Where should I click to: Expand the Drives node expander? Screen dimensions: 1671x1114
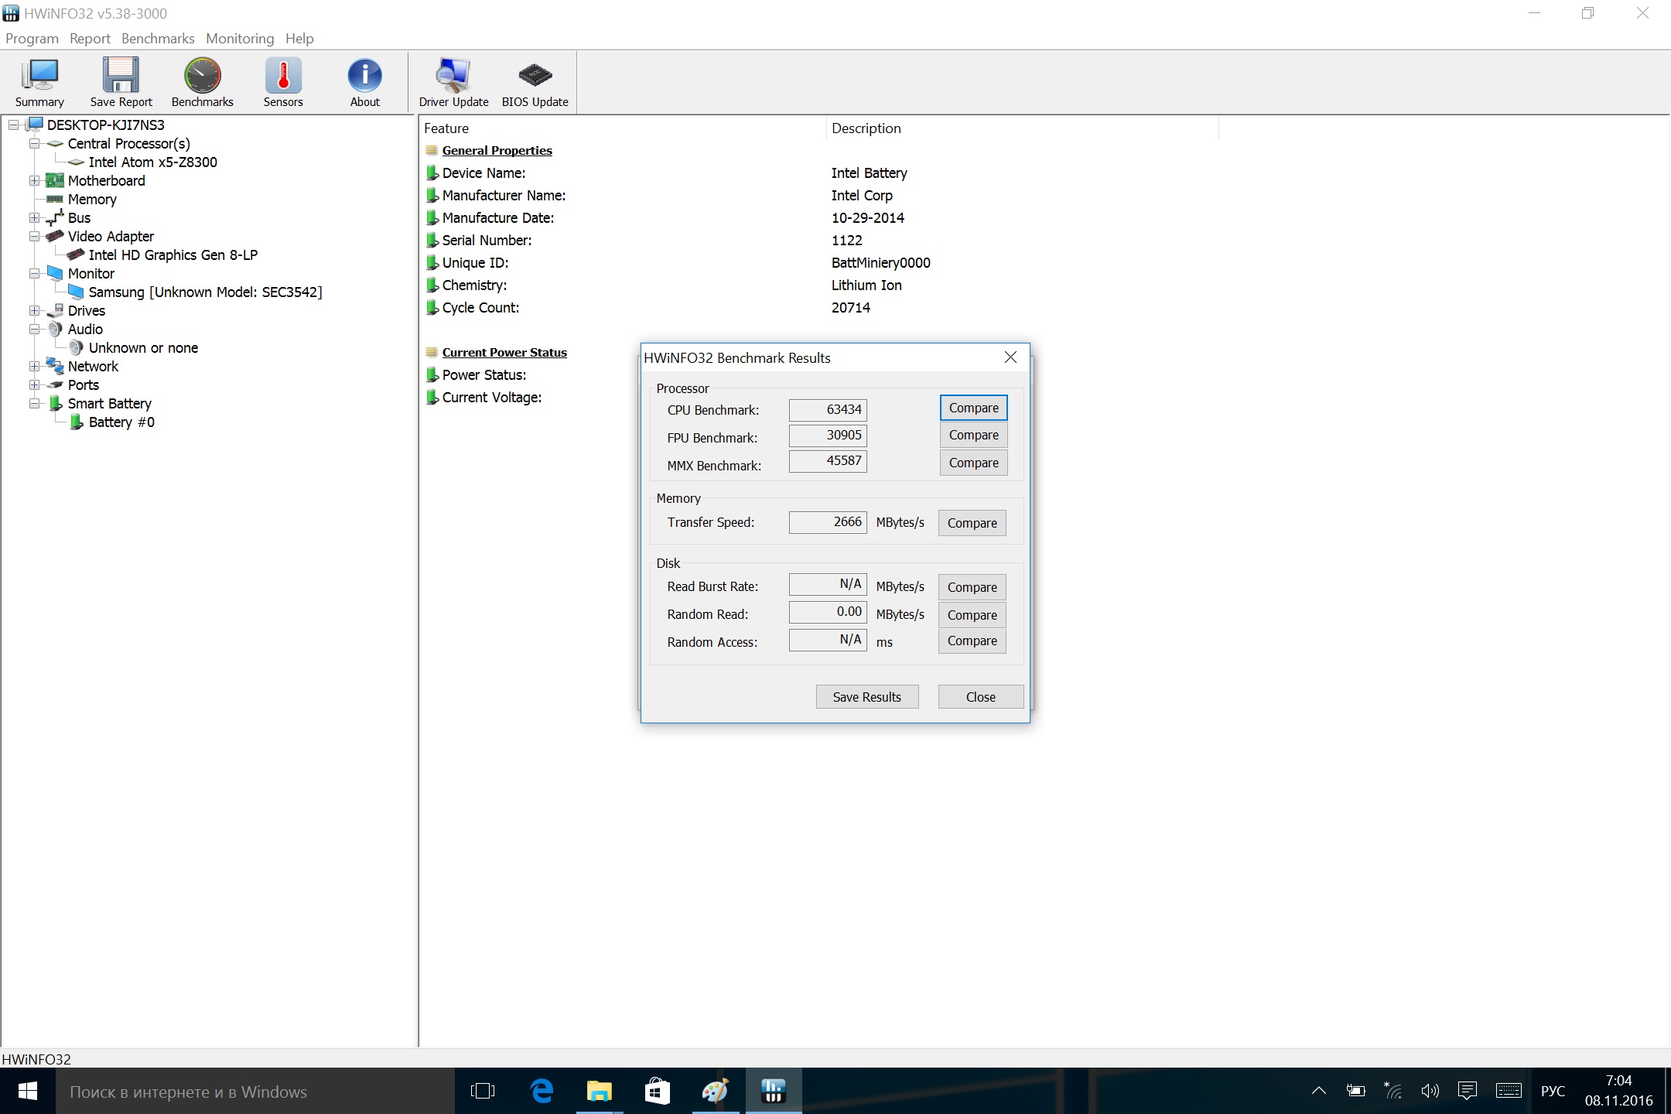34,310
